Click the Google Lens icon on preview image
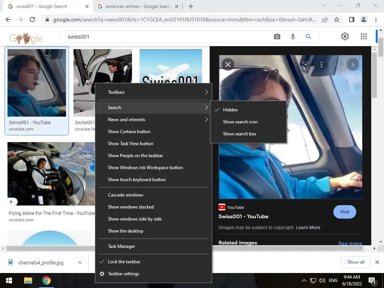The height and width of the screenshot is (288, 384). pos(305,64)
